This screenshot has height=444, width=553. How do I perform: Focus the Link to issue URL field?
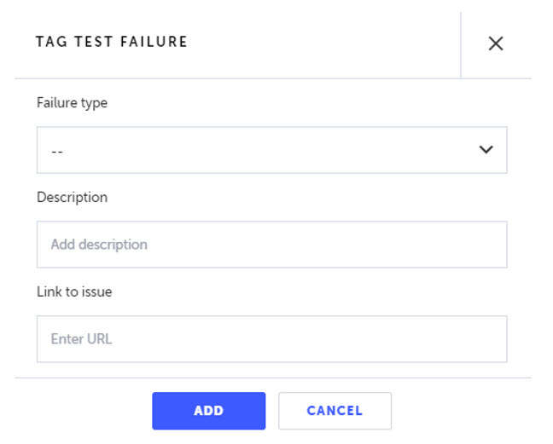(271, 339)
